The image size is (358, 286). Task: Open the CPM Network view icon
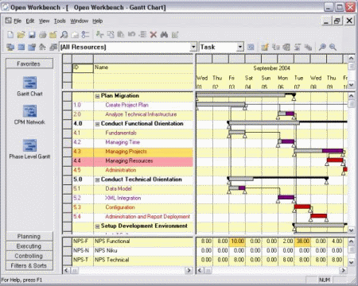29,110
